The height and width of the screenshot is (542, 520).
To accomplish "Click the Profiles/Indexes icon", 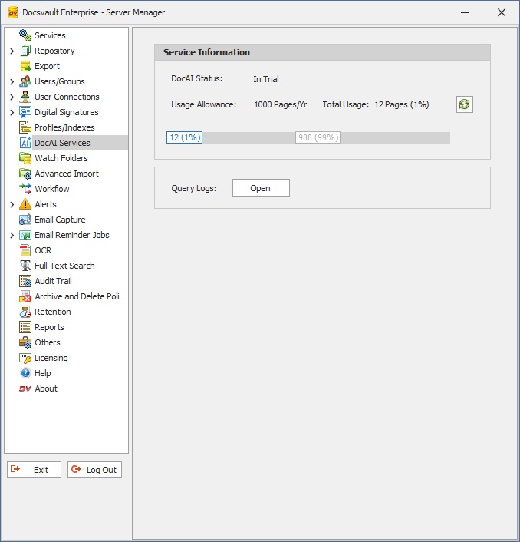I will click(x=25, y=127).
